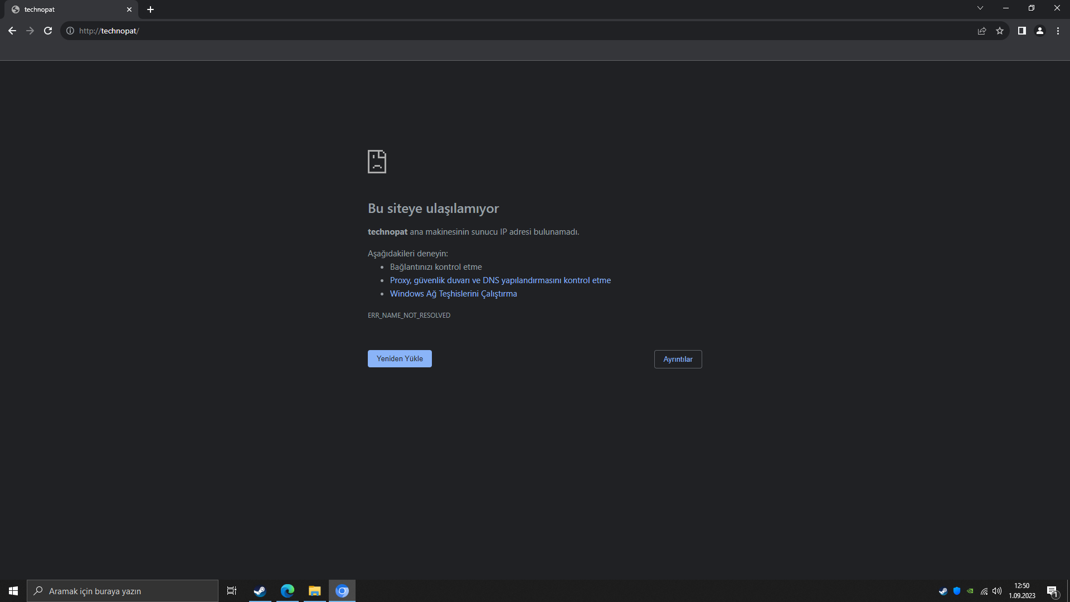The image size is (1070, 602).
Task: Open the volume speaker tray icon
Action: tap(997, 591)
